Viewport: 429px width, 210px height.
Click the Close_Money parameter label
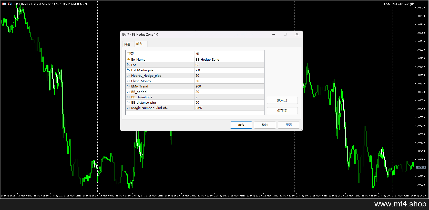pos(141,81)
